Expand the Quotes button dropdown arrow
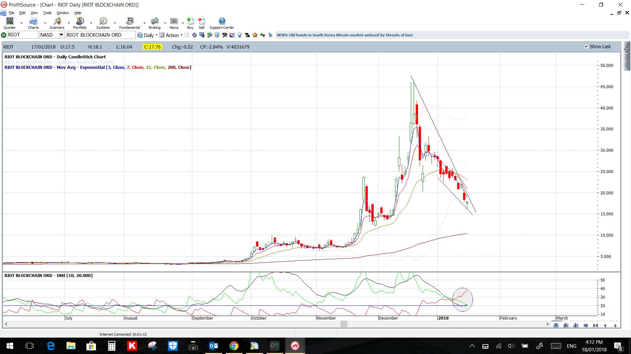Screen dimensions: 631x354 pos(21,23)
